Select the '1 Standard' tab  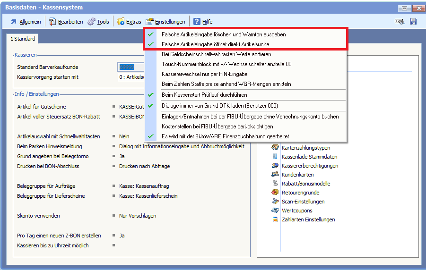click(23, 39)
